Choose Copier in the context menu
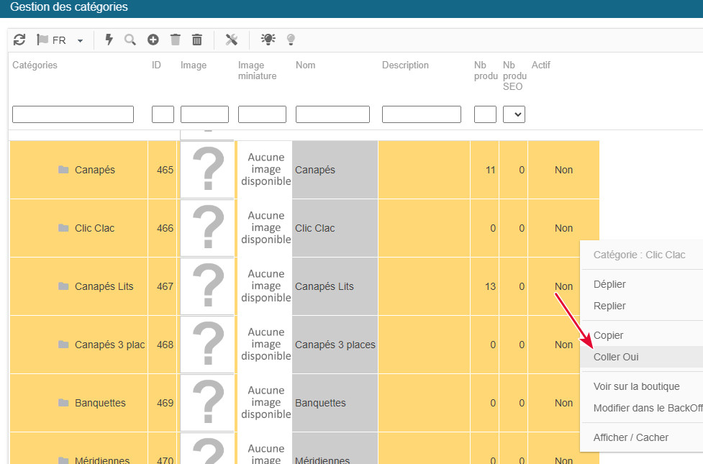The image size is (703, 464). point(608,335)
